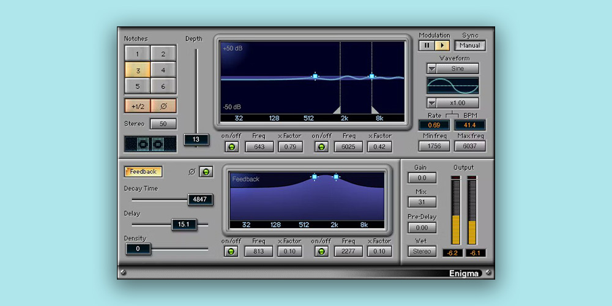Click the Mix value field showing 31
Image resolution: width=612 pixels, height=306 pixels.
click(x=422, y=203)
